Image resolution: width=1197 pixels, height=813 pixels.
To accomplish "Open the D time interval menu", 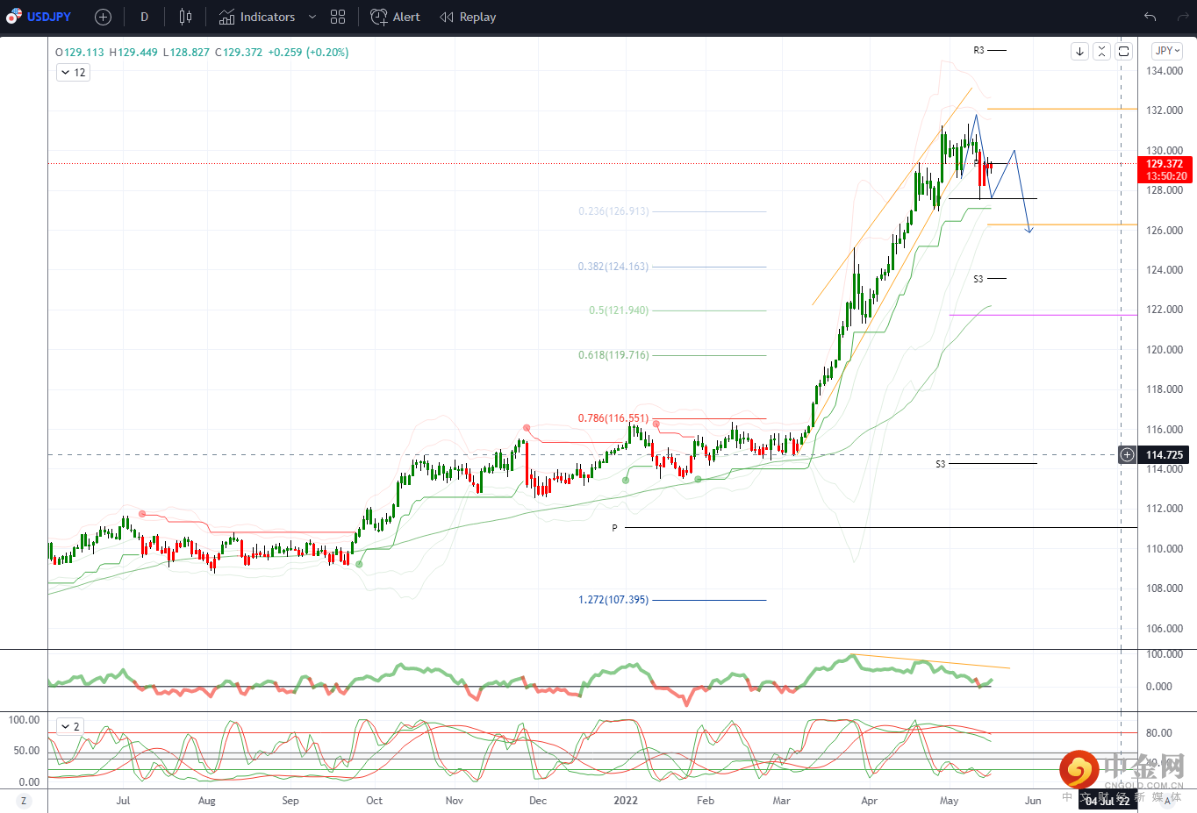I will point(144,17).
